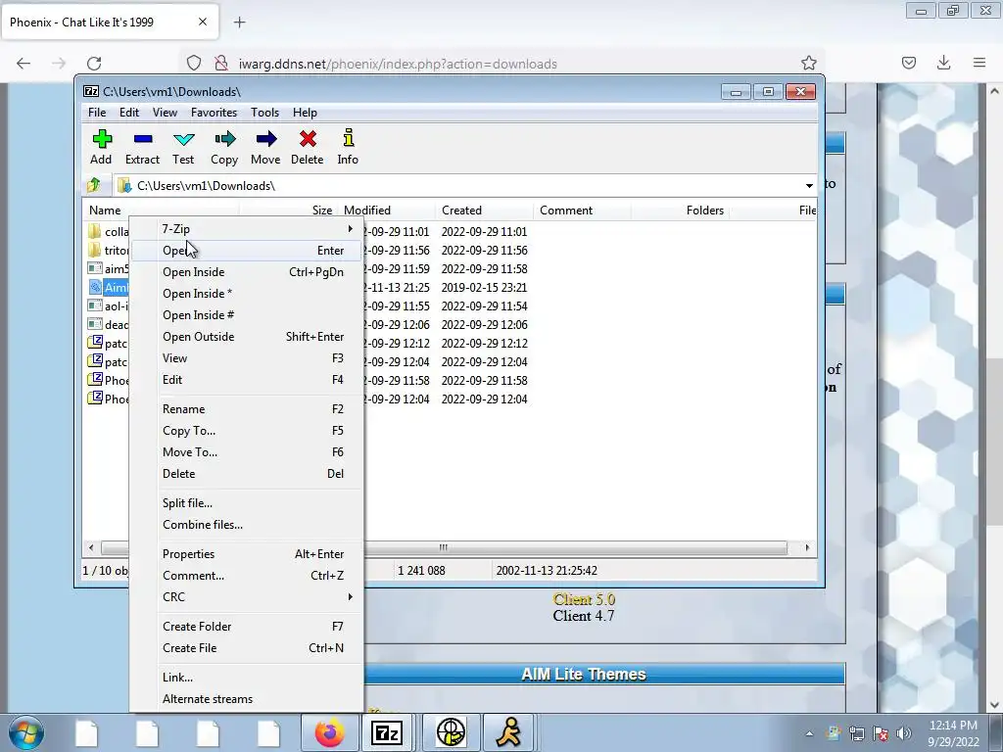Choose Open Inside # entry

point(247,315)
